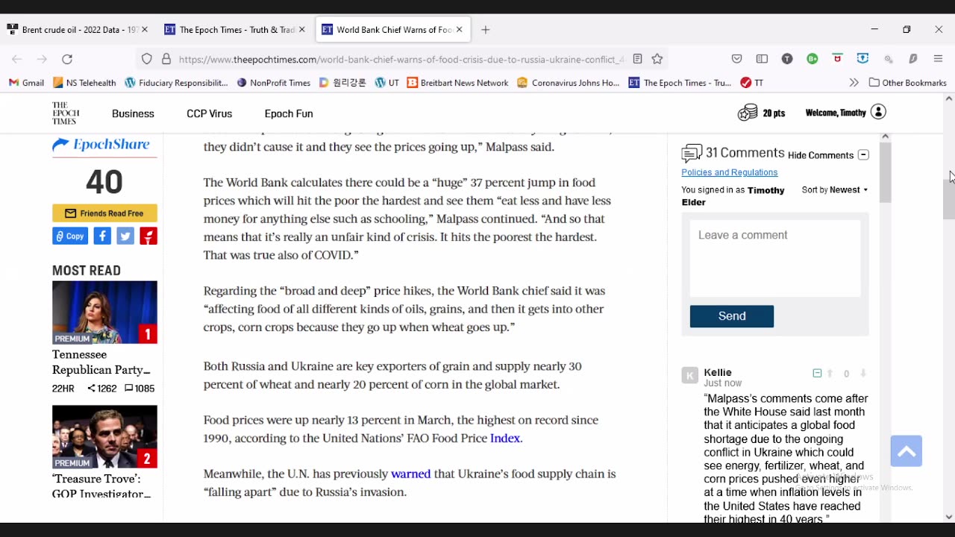The image size is (955, 537).
Task: Click the Leave a comment text box
Action: coord(775,258)
